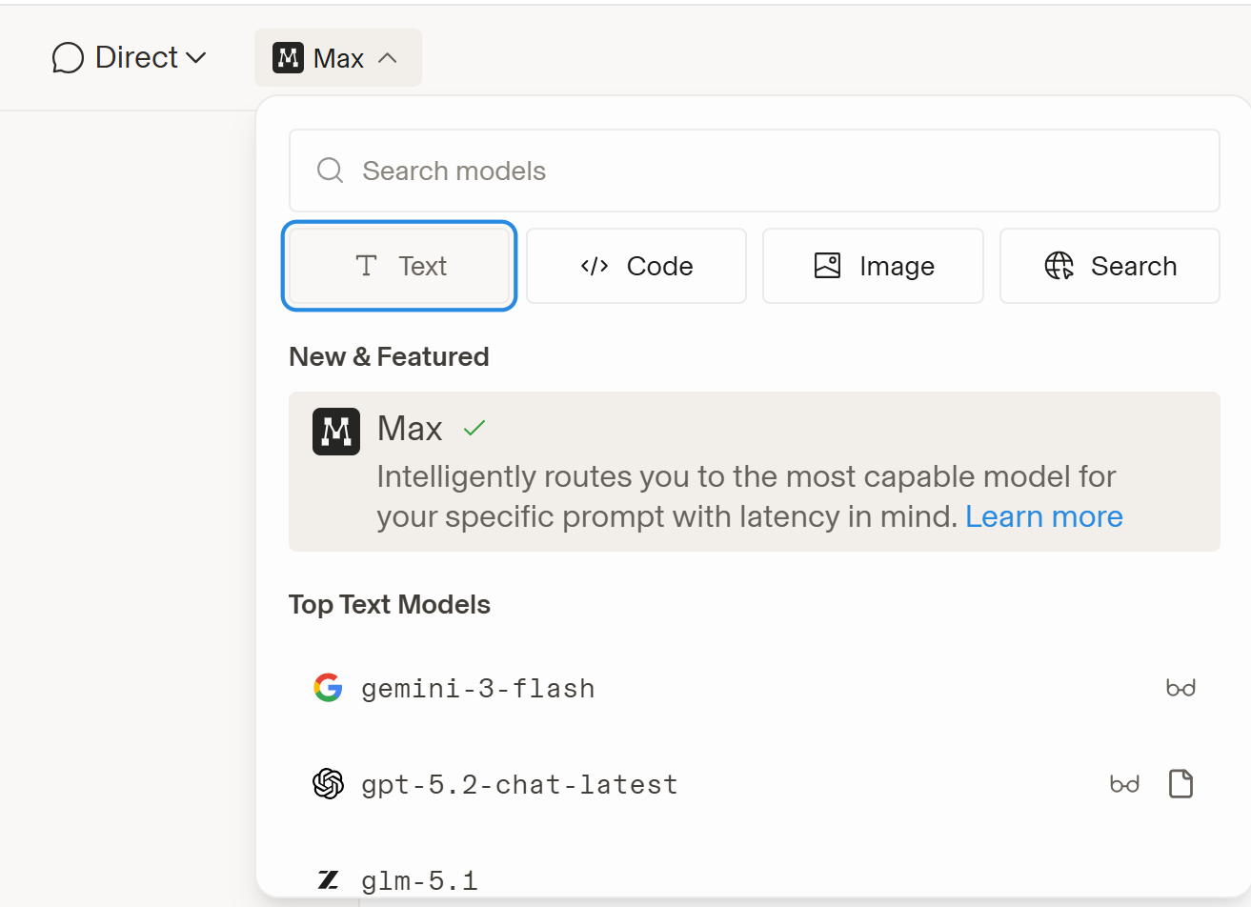Select the Max model card

tap(754, 472)
